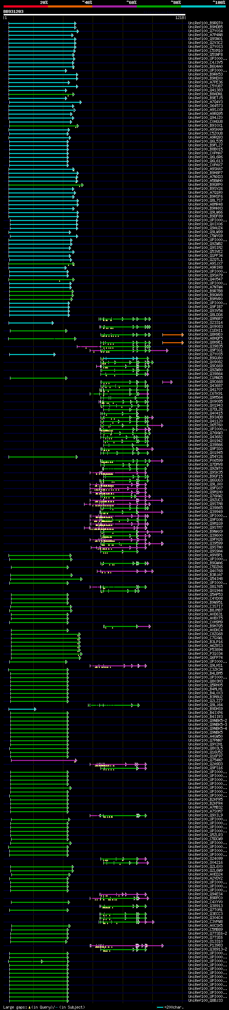Select the UniRef100_Q6L535 label
Image resolution: width=229 pixels, height=1010 pixels.
pos(205,141)
